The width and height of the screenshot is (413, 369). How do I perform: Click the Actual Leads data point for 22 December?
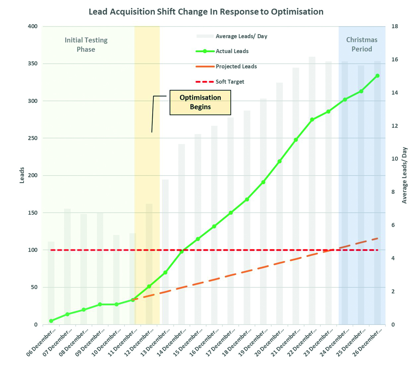pyautogui.click(x=312, y=120)
